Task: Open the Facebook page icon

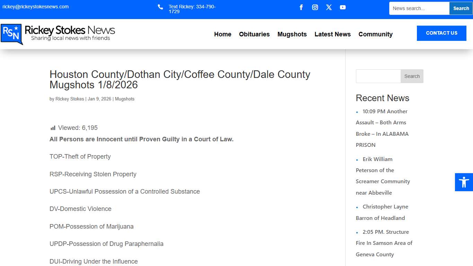Action: click(301, 7)
